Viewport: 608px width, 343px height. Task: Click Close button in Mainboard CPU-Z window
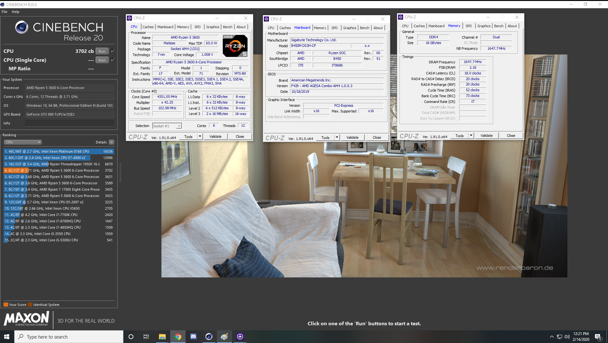[377, 137]
